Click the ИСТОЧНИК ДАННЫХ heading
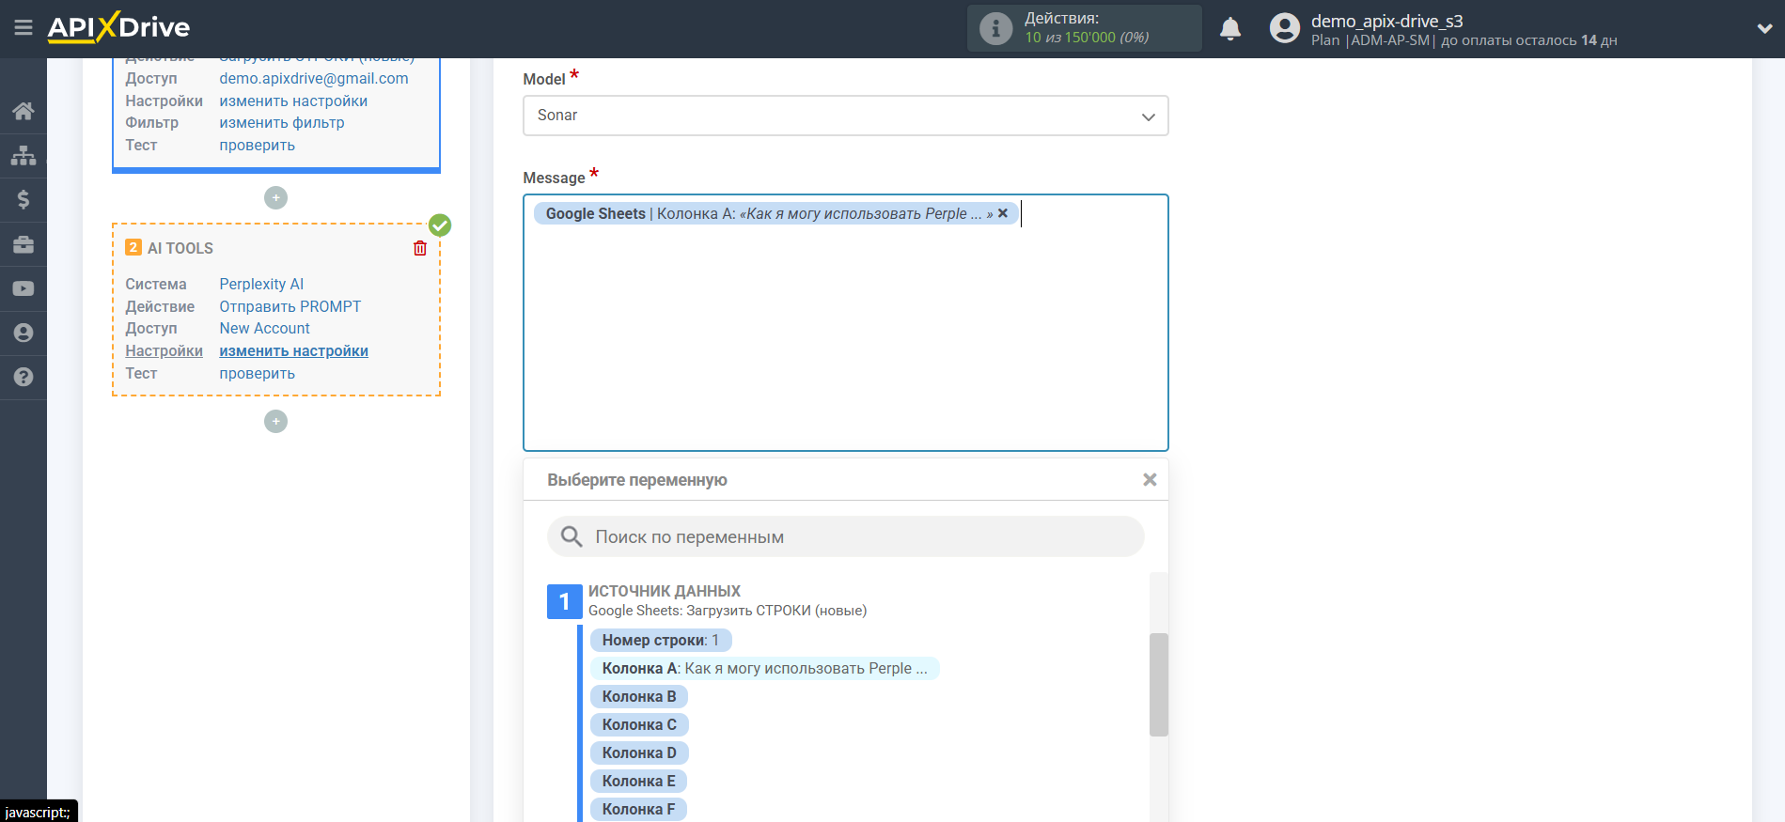 665,591
